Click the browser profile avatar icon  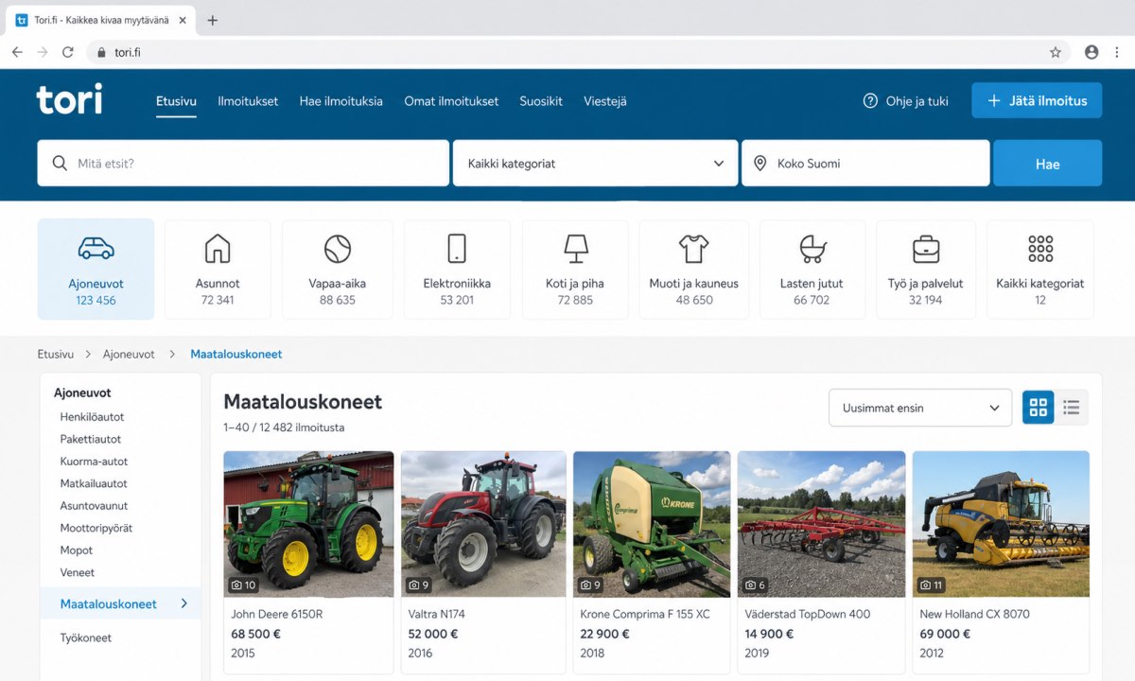[x=1091, y=52]
